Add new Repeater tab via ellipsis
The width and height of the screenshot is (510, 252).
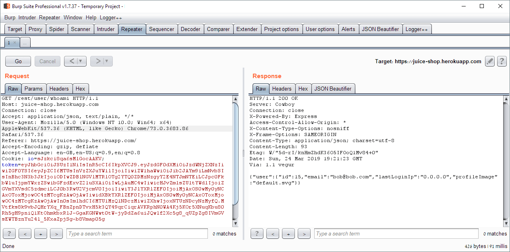pos(25,42)
